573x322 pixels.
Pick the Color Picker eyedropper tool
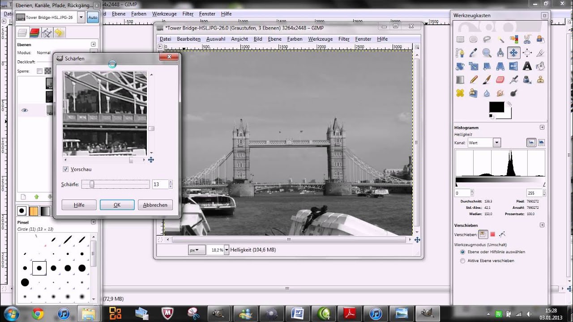[x=473, y=53]
